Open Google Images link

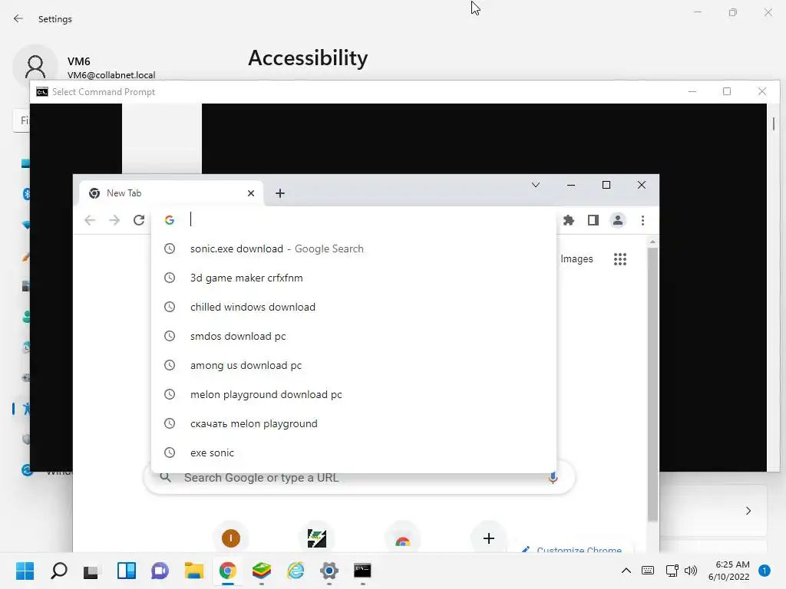pos(576,259)
